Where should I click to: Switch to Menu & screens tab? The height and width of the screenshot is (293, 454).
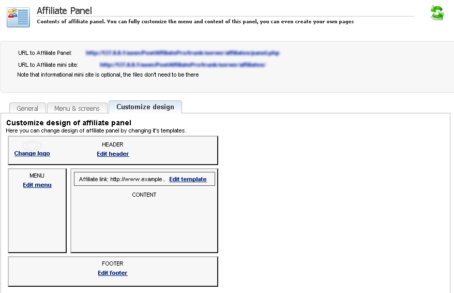(77, 108)
